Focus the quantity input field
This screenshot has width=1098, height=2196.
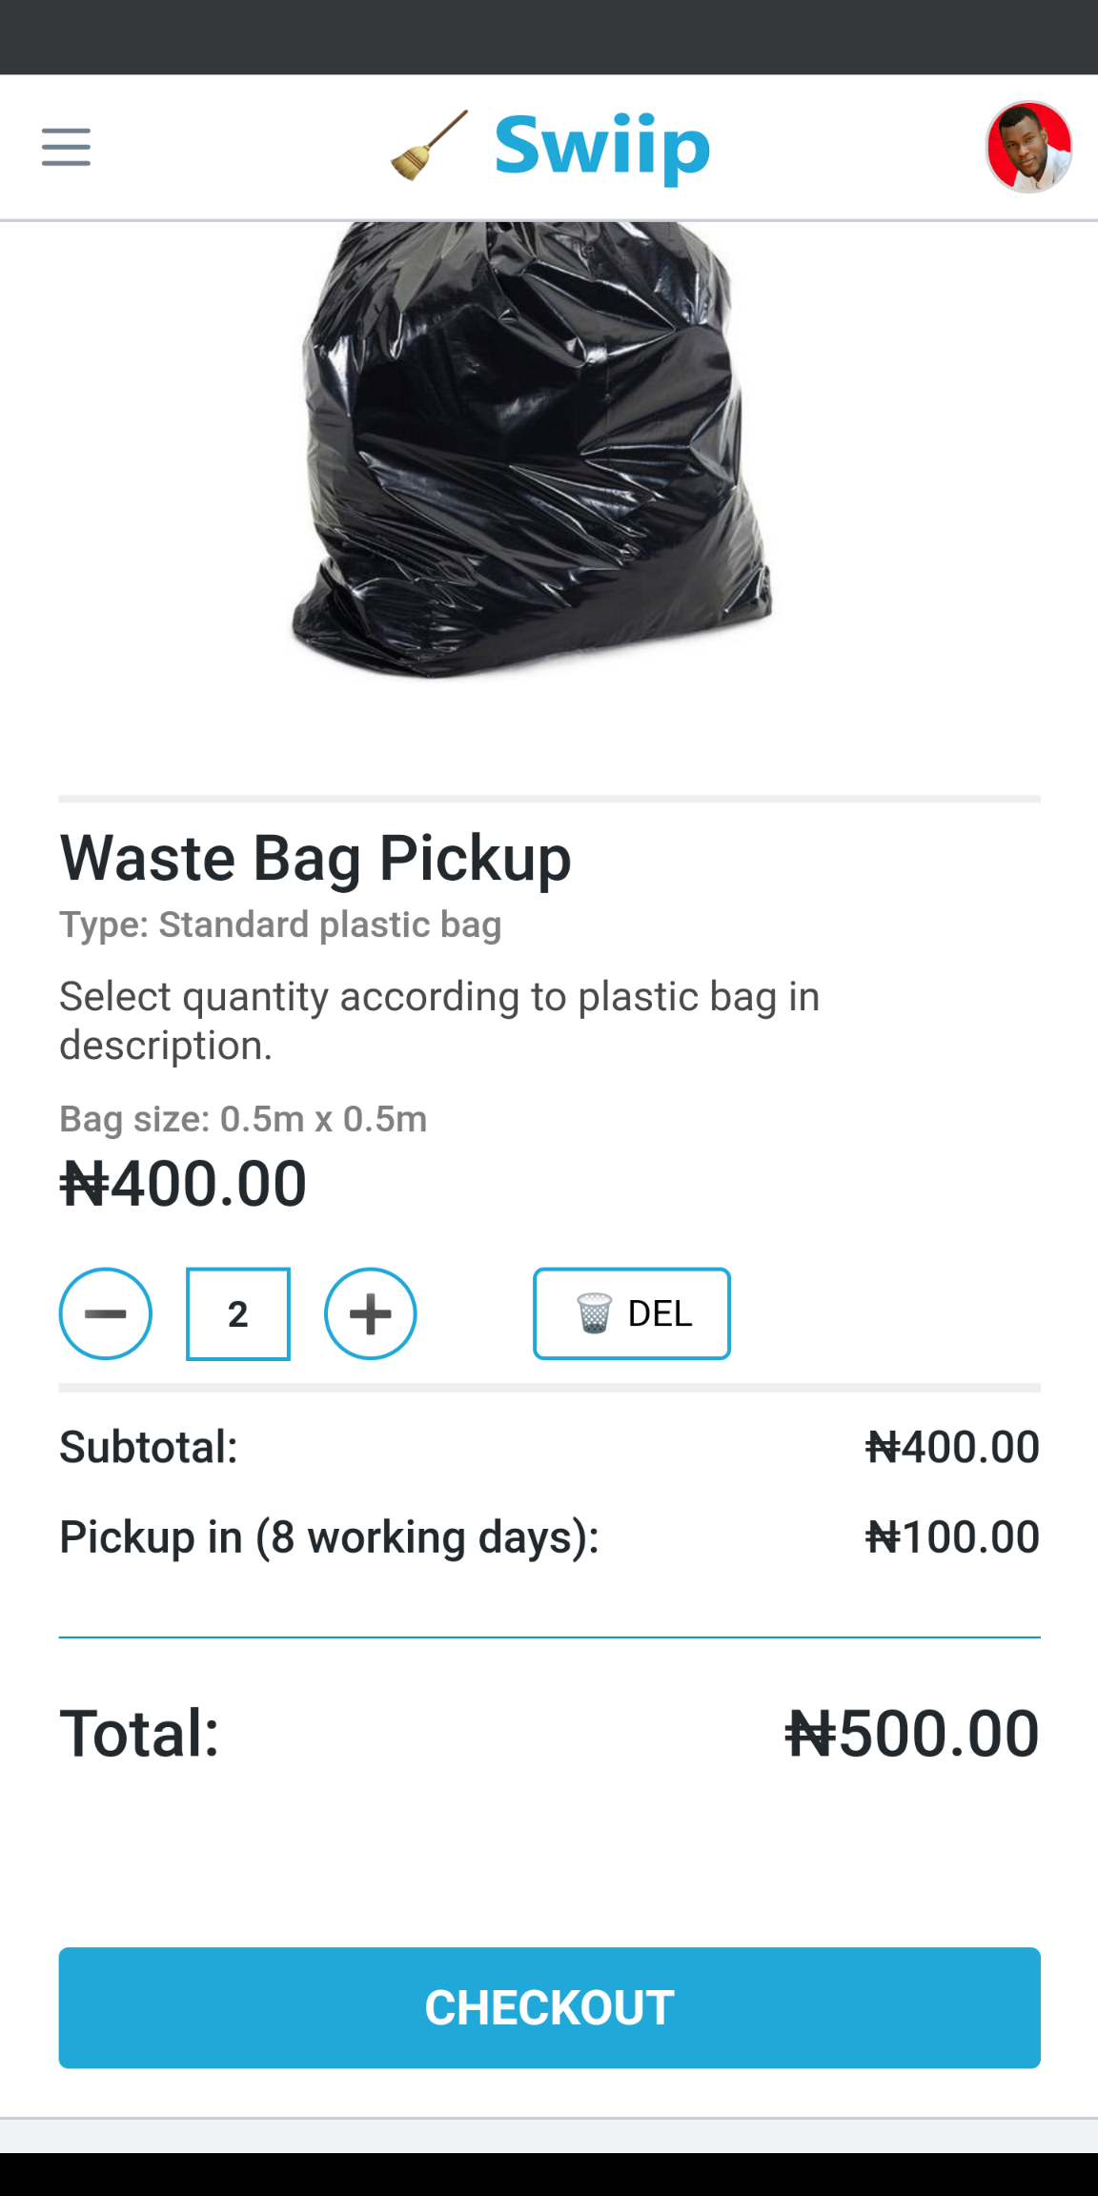coord(238,1313)
